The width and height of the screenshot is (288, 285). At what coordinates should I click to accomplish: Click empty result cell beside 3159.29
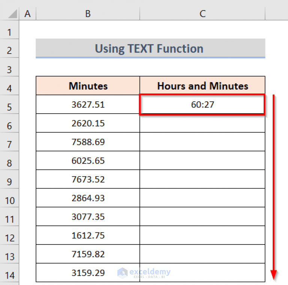pyautogui.click(x=202, y=273)
